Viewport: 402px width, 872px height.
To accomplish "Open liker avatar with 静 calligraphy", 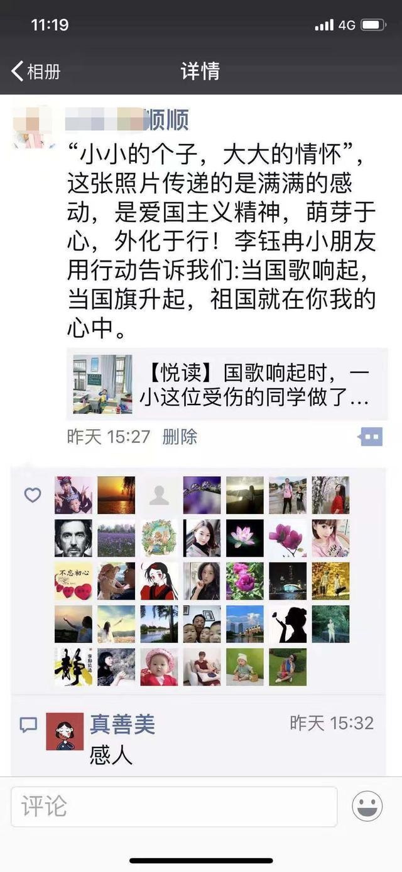I will click(73, 667).
